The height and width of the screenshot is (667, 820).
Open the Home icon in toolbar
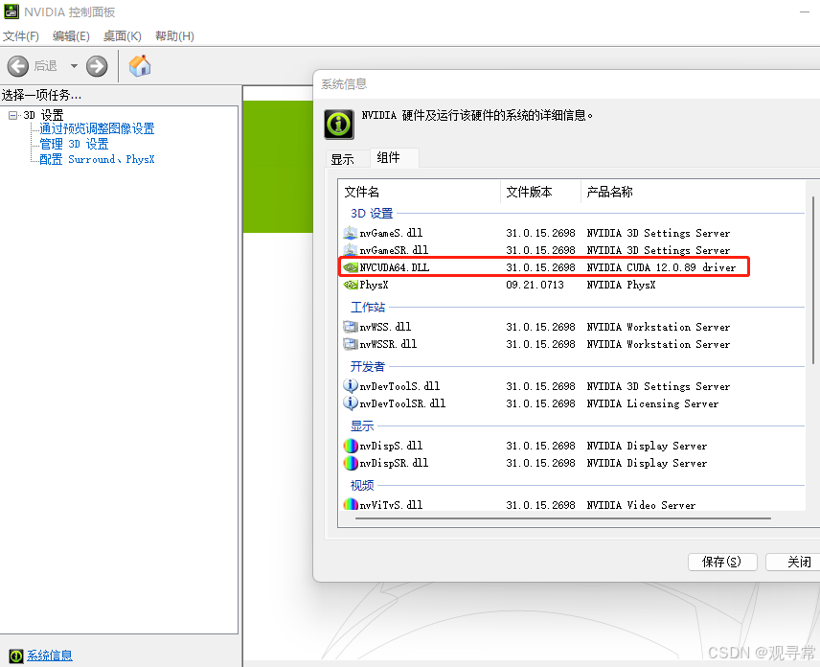(140, 66)
